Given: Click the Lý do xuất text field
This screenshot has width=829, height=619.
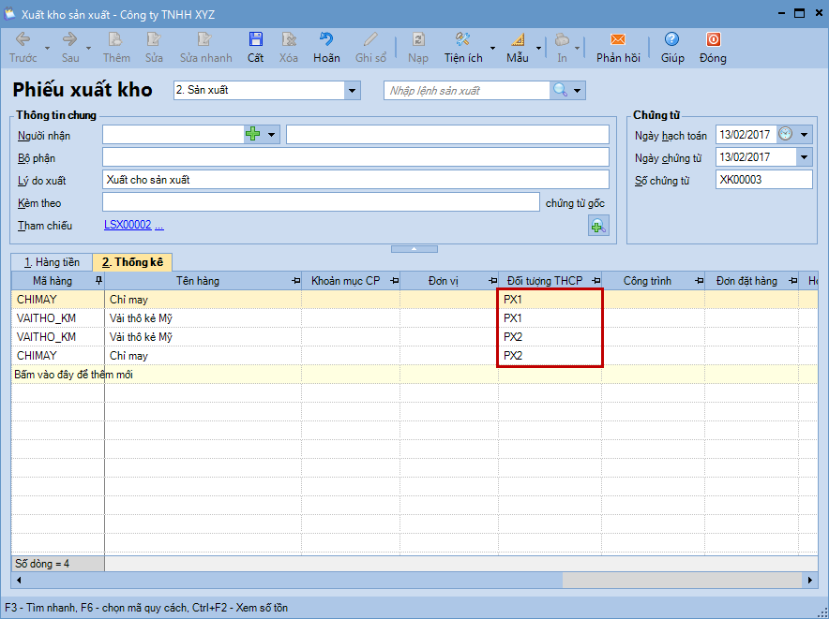Looking at the screenshot, I should click(x=354, y=180).
